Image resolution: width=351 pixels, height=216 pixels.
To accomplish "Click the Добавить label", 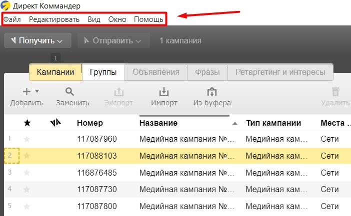I will coord(26,103).
